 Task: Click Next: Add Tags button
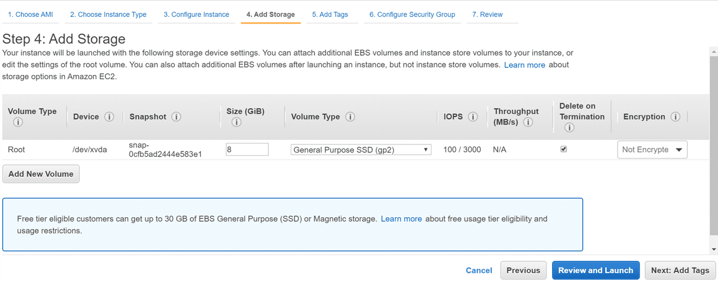(x=680, y=270)
